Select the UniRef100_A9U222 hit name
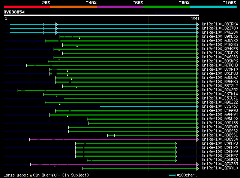The width and height of the screenshot is (240, 178). tap(220, 102)
